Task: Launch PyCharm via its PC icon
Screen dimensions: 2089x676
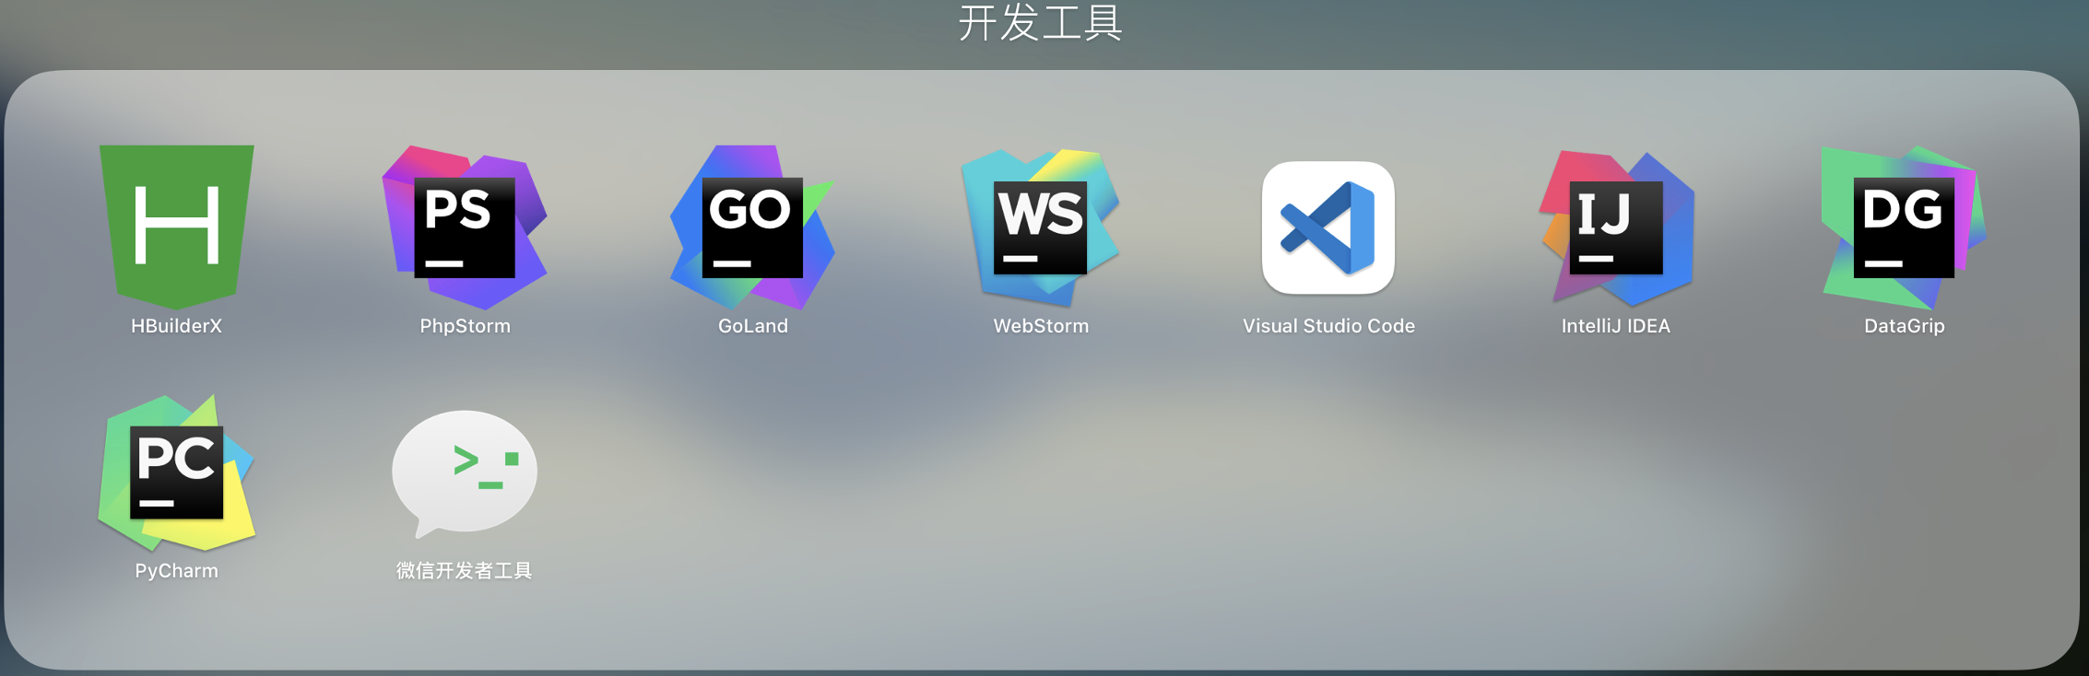Action: (176, 472)
